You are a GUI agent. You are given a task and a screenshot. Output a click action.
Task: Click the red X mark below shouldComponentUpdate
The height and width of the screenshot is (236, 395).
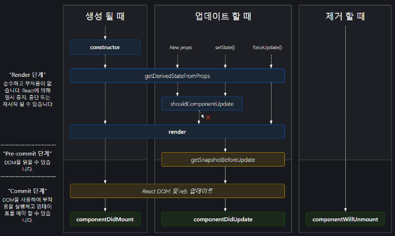pyautogui.click(x=208, y=117)
